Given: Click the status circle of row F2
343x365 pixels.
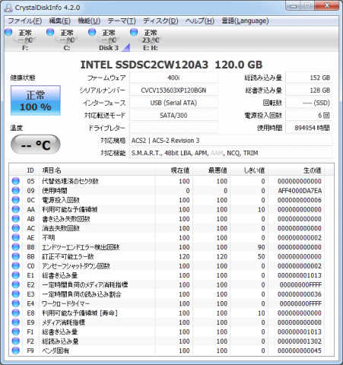Looking at the screenshot, I should click(16, 341).
